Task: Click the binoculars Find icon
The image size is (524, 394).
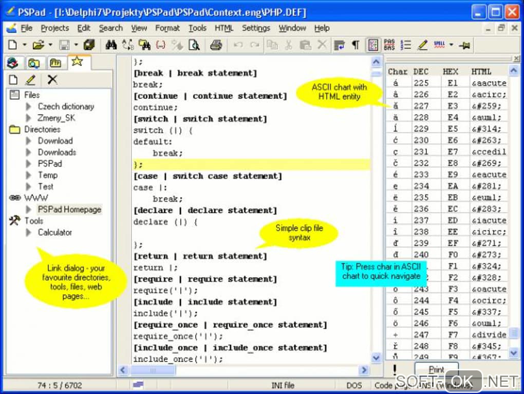Action: [x=111, y=45]
